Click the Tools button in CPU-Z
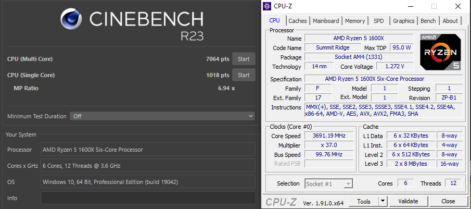 [x=363, y=201]
